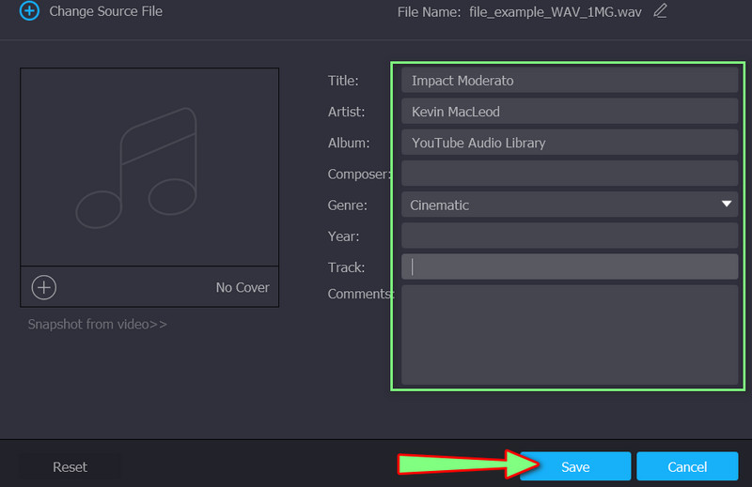Expand Genre list using the dropdown arrow
Viewport: 752px width, 487px height.
[x=726, y=204]
